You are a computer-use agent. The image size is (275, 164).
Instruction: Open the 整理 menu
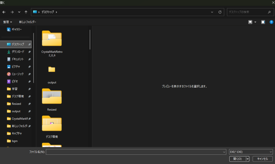[x=8, y=22]
